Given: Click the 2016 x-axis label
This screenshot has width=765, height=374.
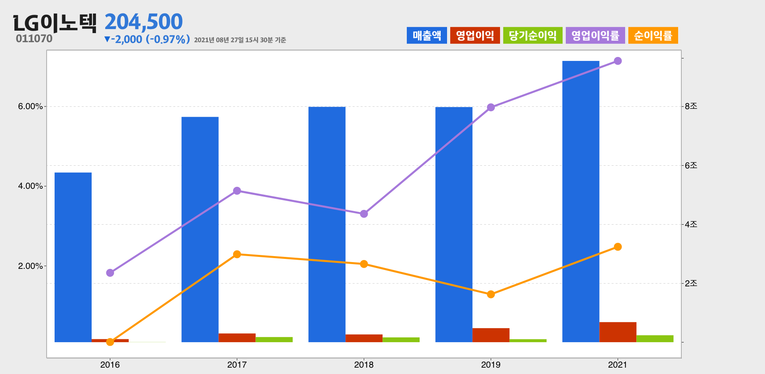Looking at the screenshot, I should pyautogui.click(x=110, y=365).
